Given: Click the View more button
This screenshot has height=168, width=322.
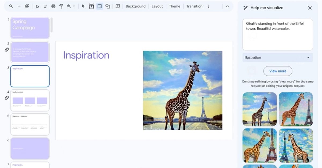Looking at the screenshot, I should point(278,71).
